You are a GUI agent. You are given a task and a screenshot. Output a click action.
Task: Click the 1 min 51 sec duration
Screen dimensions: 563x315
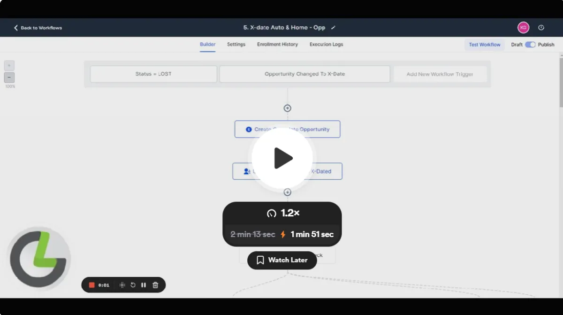point(312,234)
